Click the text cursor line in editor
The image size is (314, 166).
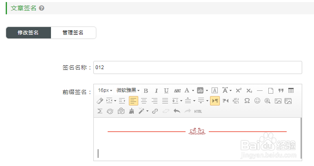pyautogui.click(x=98, y=153)
